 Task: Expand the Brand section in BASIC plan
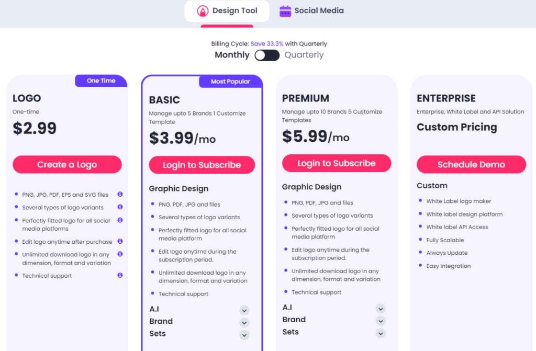pos(244,322)
